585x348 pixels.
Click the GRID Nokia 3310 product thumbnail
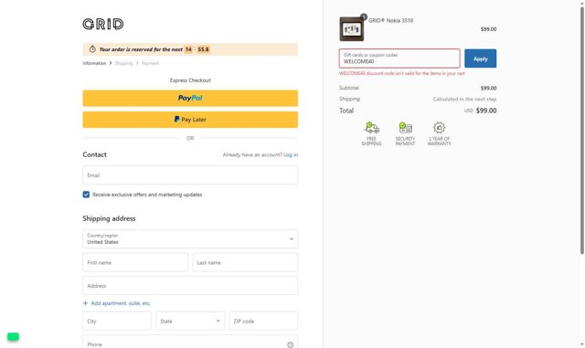tap(351, 28)
